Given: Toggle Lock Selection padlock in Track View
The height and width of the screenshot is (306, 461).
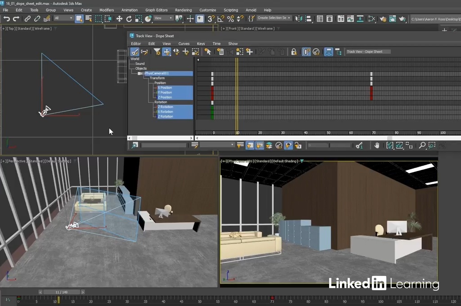Looking at the screenshot, I should [294, 52].
